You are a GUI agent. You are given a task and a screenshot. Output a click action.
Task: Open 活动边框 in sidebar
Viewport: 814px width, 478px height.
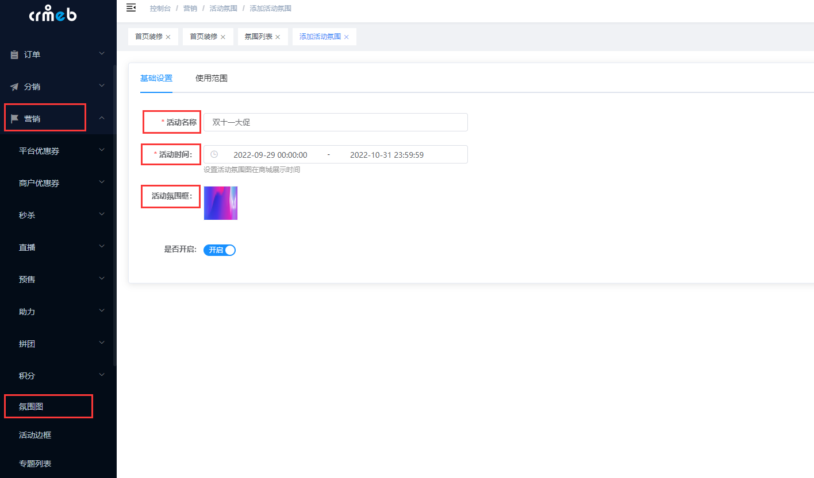[35, 435]
